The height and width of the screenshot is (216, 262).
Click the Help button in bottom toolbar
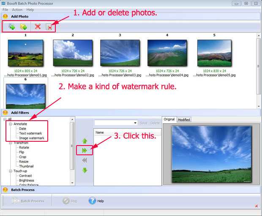[x=96, y=201]
